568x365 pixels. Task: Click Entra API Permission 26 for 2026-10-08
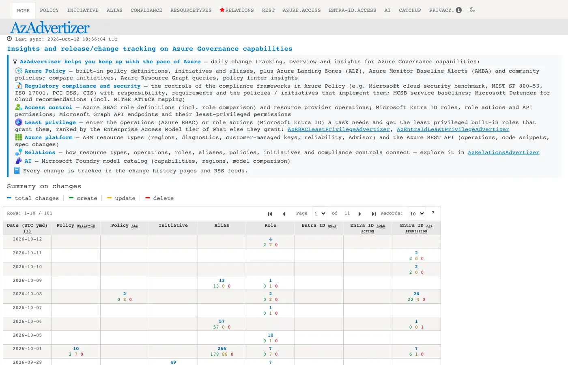[x=416, y=294]
